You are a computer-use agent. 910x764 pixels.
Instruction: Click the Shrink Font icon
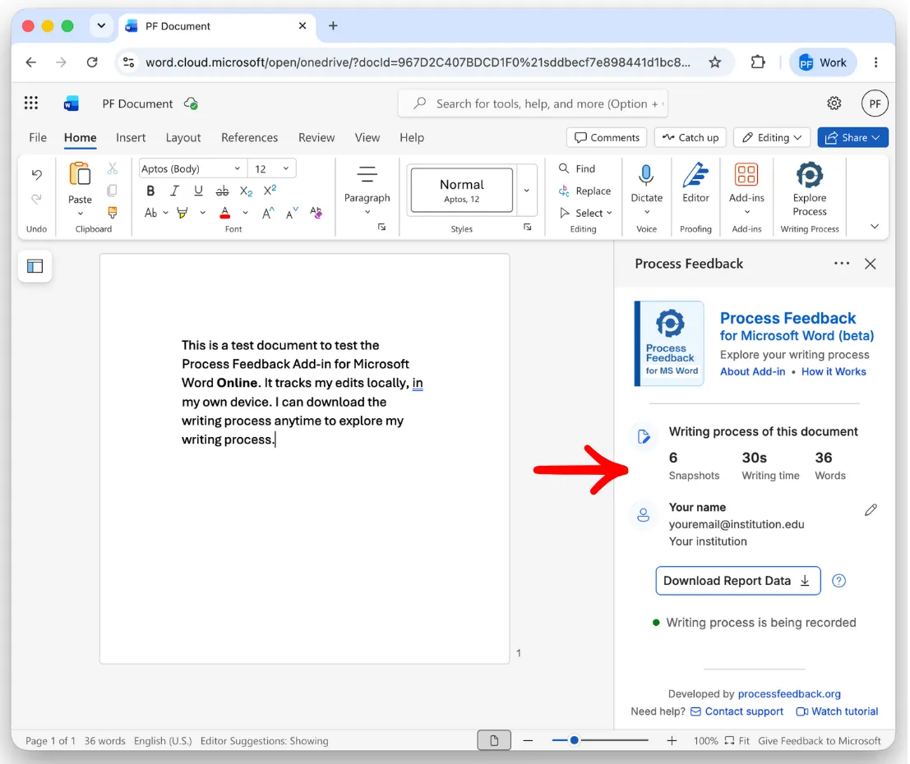coord(291,213)
